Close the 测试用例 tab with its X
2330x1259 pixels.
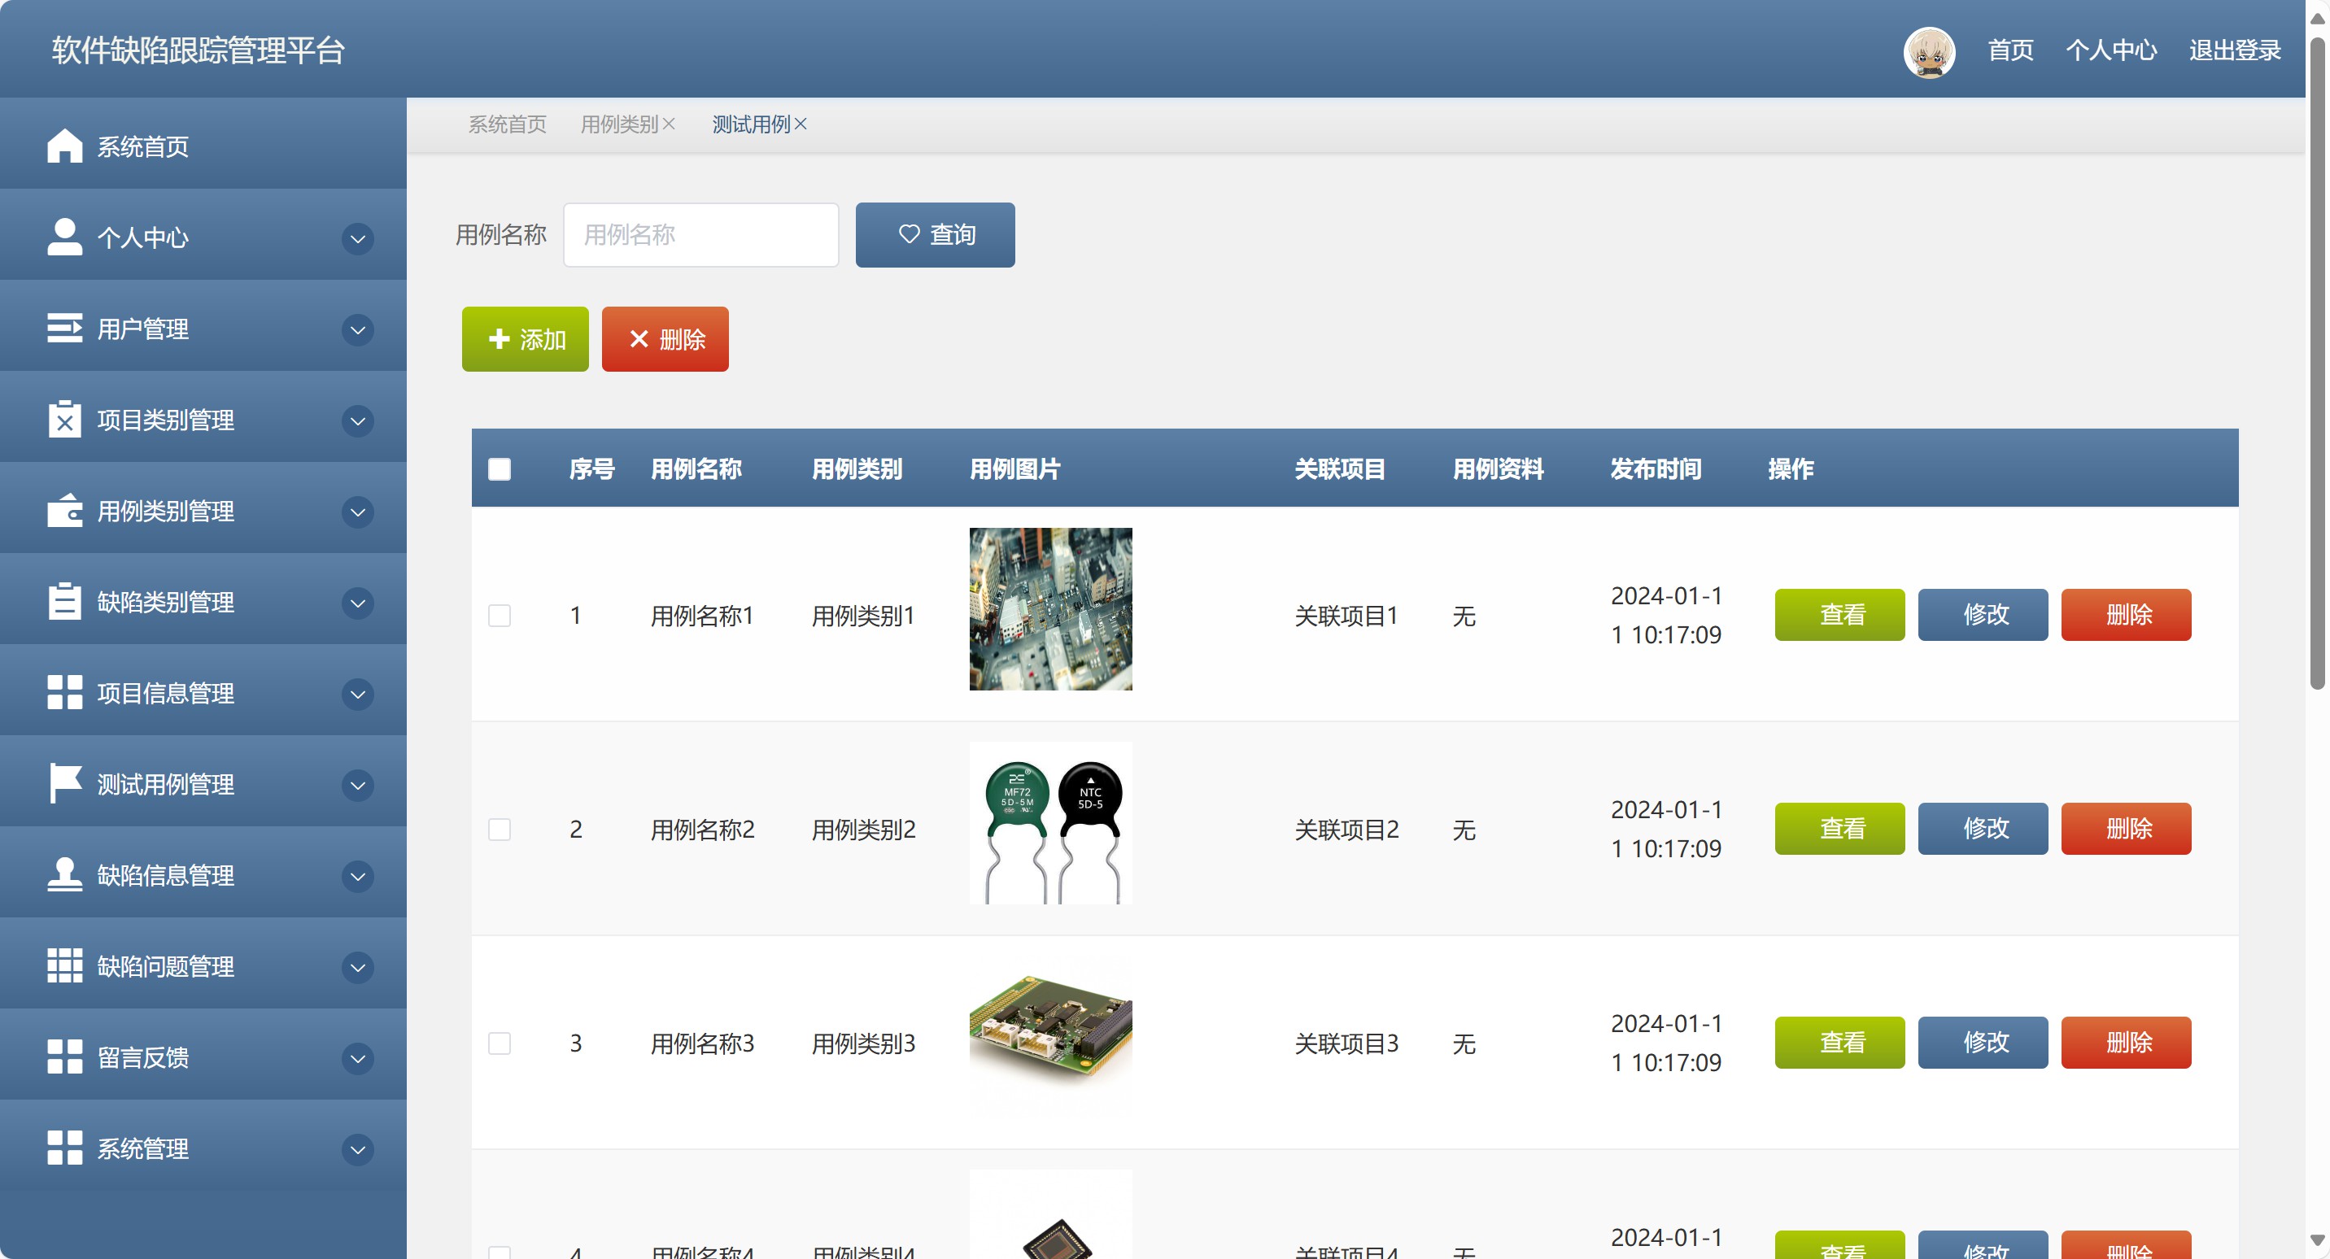tap(801, 124)
